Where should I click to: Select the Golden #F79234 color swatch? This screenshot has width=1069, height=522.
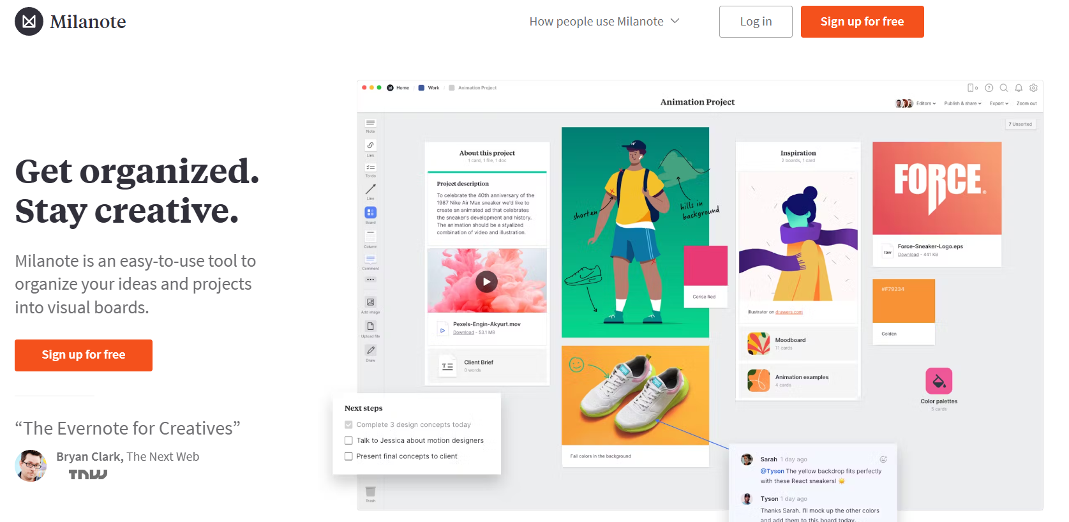tap(904, 312)
